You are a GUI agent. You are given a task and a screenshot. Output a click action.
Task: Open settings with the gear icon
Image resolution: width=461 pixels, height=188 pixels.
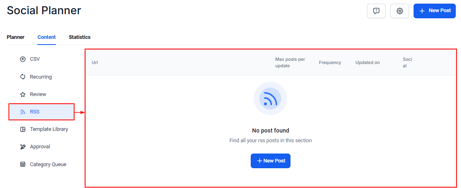(x=399, y=11)
